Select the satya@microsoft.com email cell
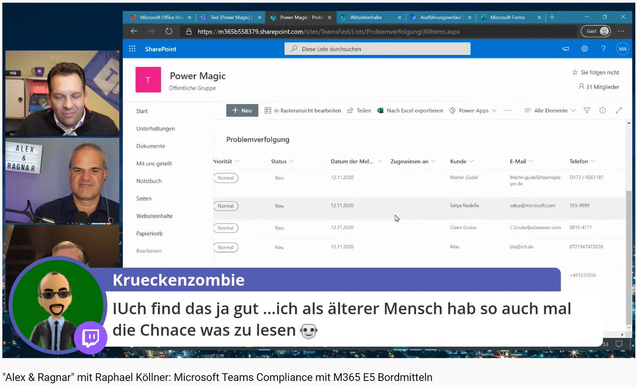637x387 pixels. pos(532,205)
